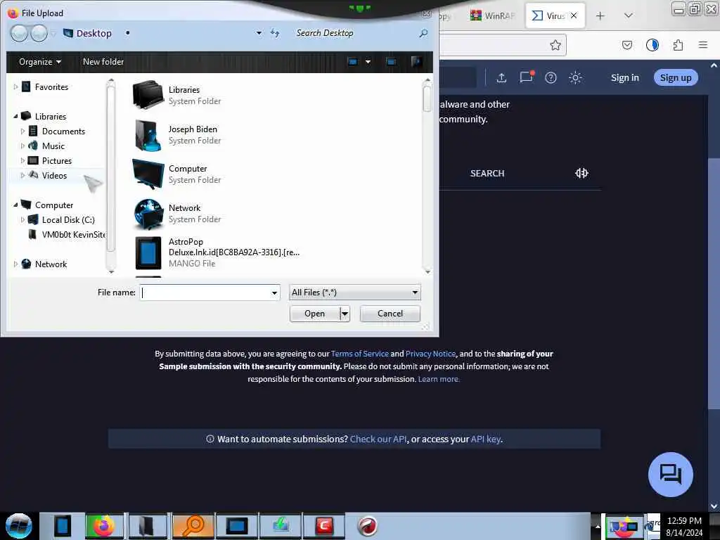Click the upload file icon in VirusTotal header
This screenshot has width=720, height=540.
[501, 77]
